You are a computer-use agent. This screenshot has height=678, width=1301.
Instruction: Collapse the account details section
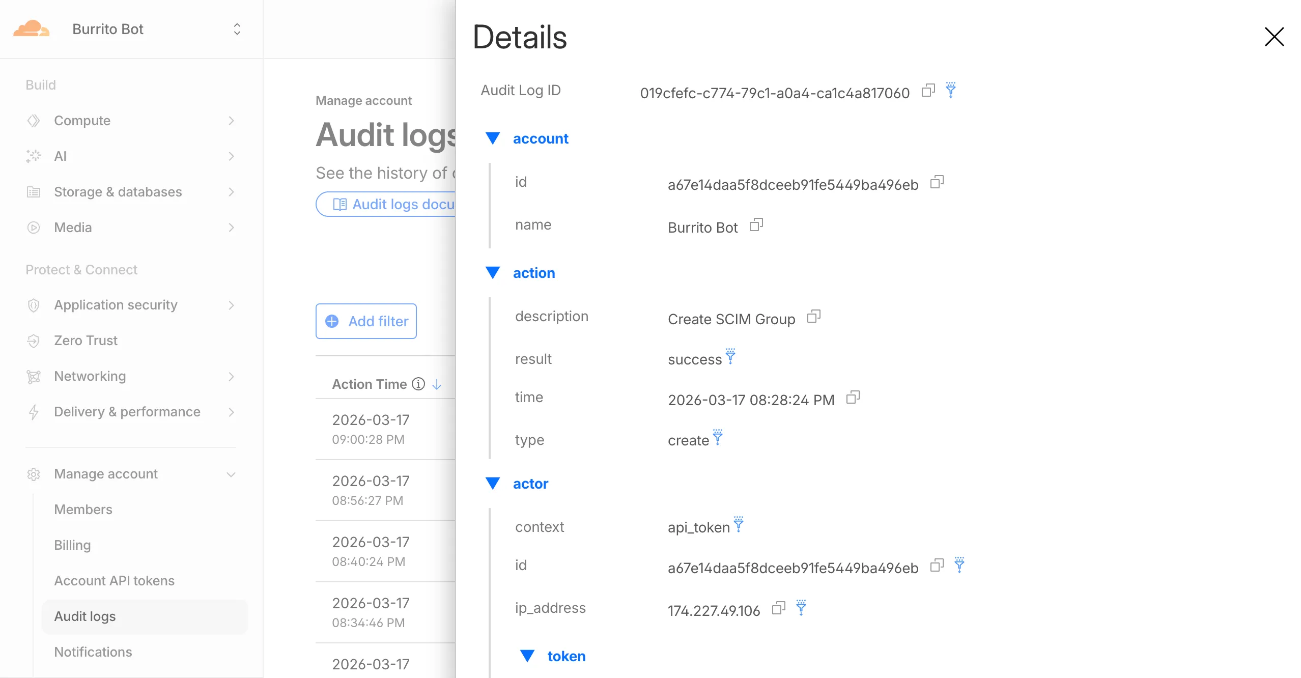(493, 138)
